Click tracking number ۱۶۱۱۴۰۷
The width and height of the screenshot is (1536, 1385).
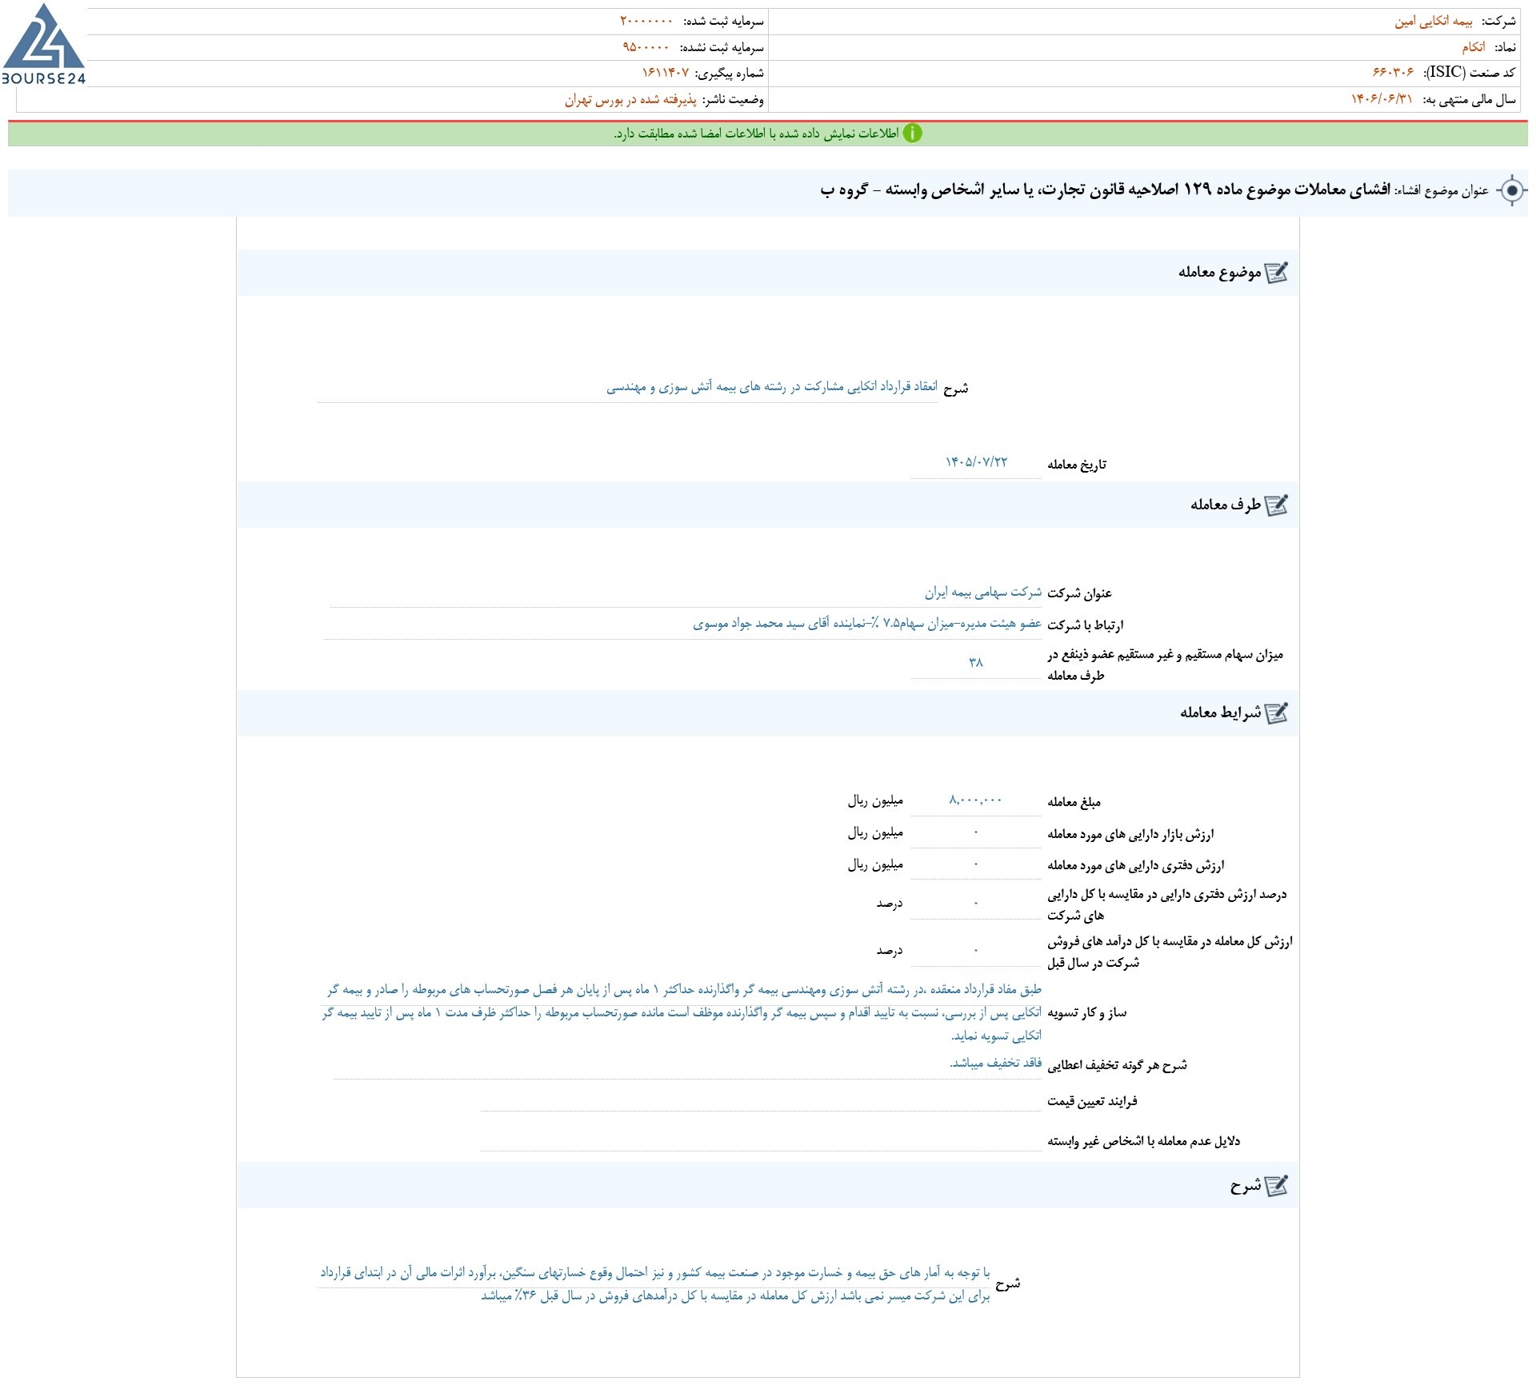pos(666,73)
